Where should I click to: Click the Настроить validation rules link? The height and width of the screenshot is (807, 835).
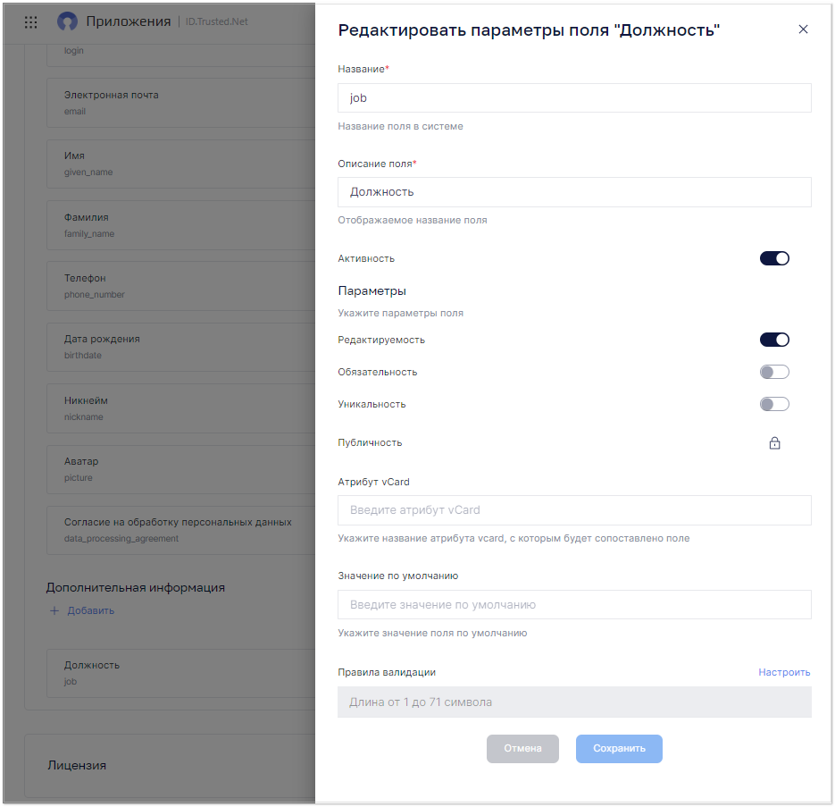(x=784, y=672)
